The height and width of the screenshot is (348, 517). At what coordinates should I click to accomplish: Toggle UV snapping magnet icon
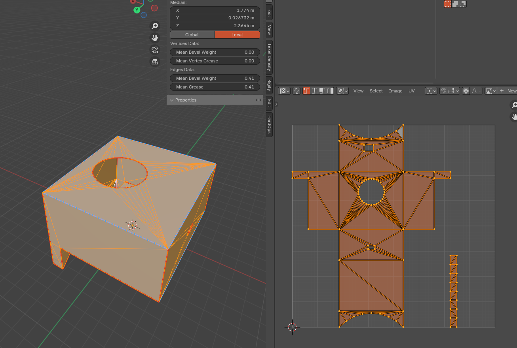tap(443, 91)
